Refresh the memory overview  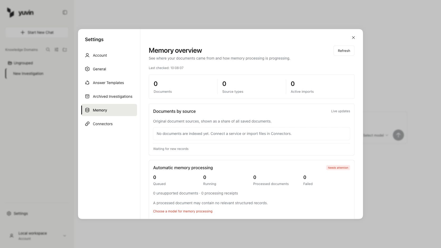pos(344,51)
